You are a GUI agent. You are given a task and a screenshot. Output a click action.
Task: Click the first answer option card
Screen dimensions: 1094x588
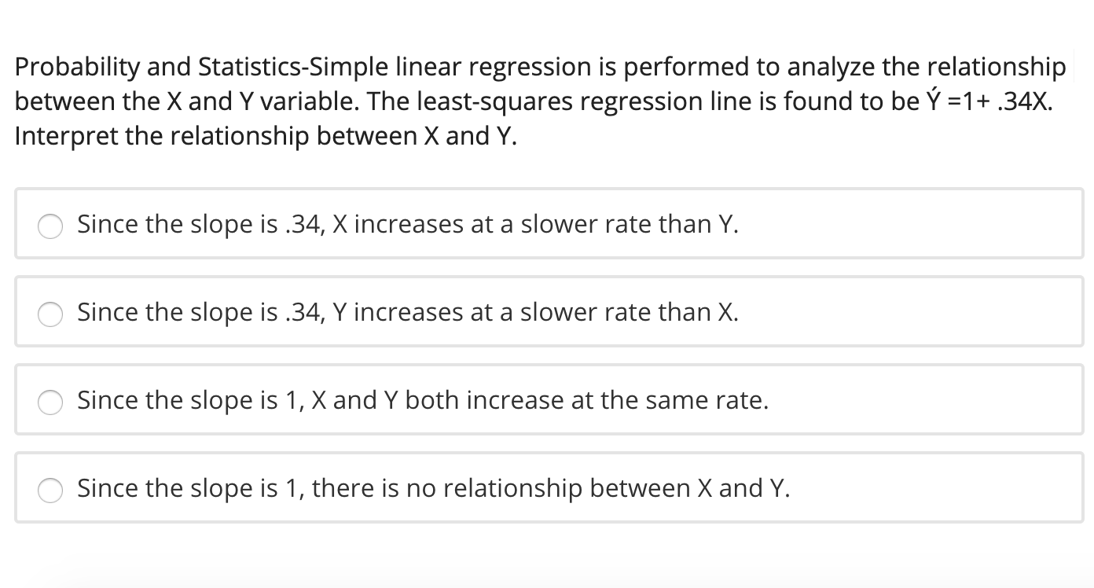pyautogui.click(x=548, y=223)
